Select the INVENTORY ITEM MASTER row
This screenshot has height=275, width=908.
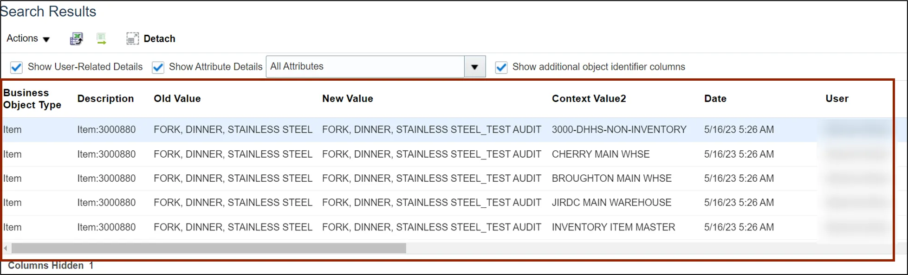(613, 227)
